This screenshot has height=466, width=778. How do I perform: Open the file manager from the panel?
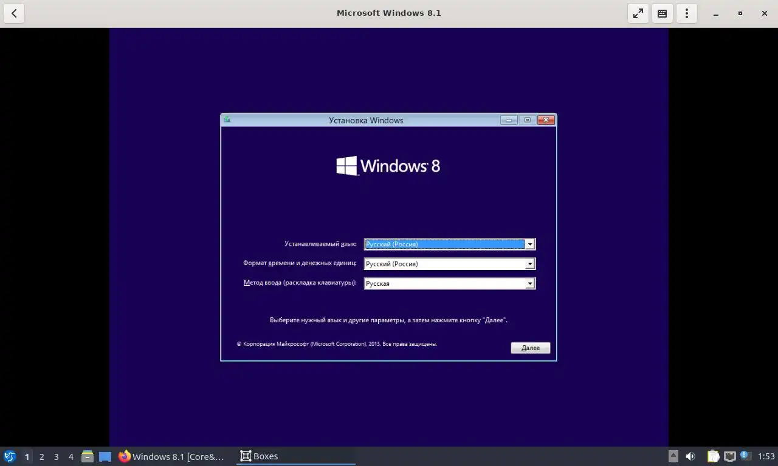88,456
